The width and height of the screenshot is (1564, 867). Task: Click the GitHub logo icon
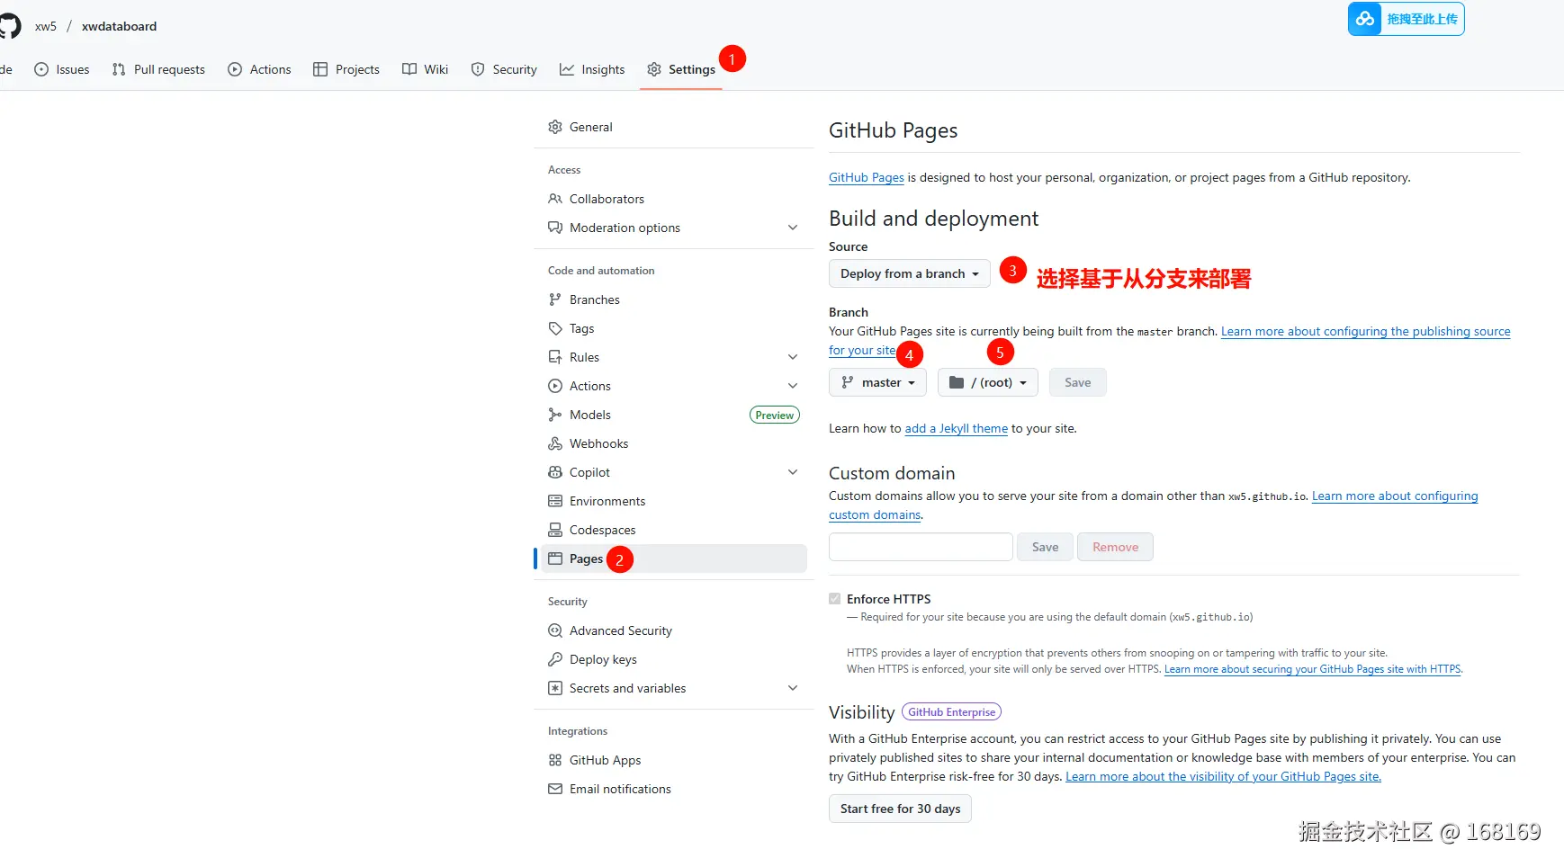(x=8, y=26)
